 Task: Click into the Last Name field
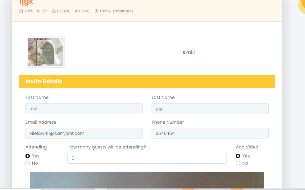pos(210,108)
